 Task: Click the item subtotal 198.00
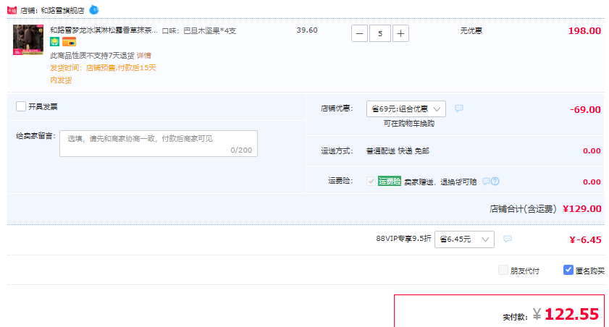click(x=584, y=31)
